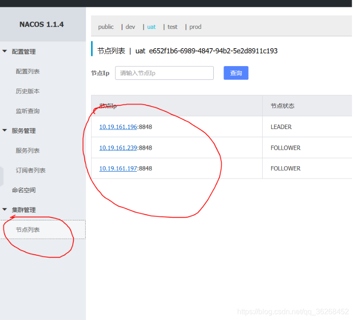Click the NACOS 1.1.4 logo title
Image resolution: width=353 pixels, height=320 pixels.
click(x=42, y=24)
